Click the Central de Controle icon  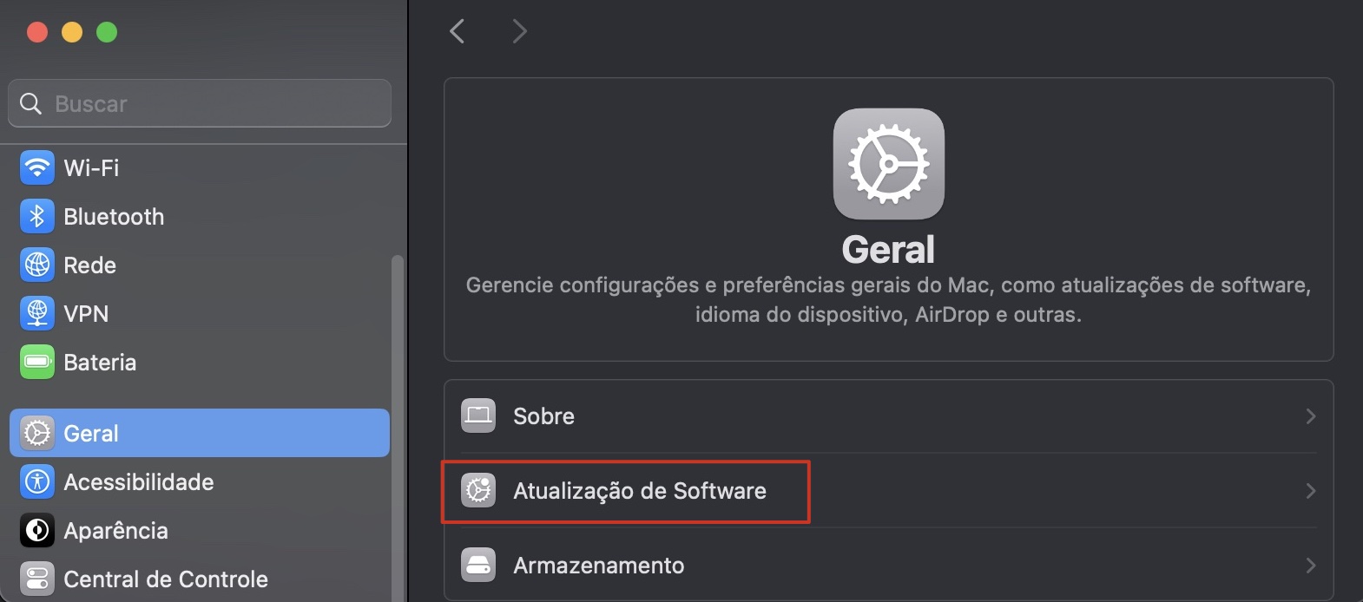36,579
